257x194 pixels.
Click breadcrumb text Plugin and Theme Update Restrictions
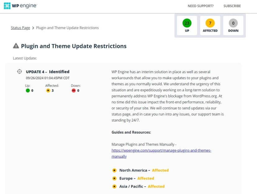pos(67,28)
